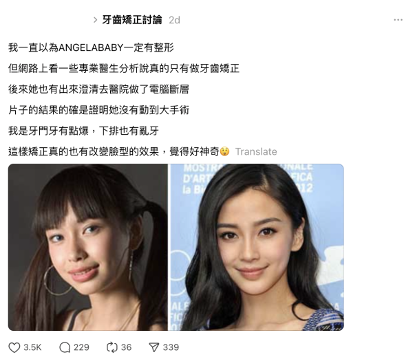Viewport: 413px width, 359px height.
Task: View the 339 shares count
Action: [171, 347]
